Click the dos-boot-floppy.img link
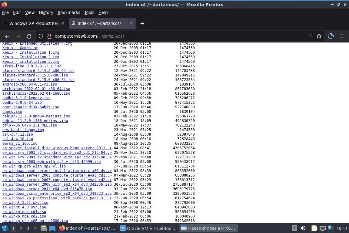 [x=23, y=130]
